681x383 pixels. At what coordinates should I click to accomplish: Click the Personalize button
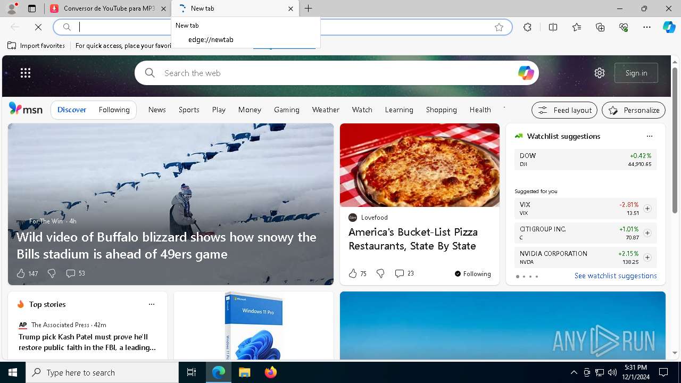tap(634, 110)
